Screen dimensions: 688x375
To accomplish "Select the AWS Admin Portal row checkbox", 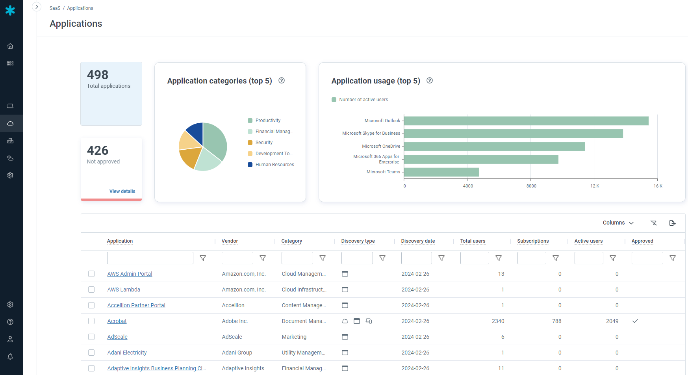I will (91, 274).
